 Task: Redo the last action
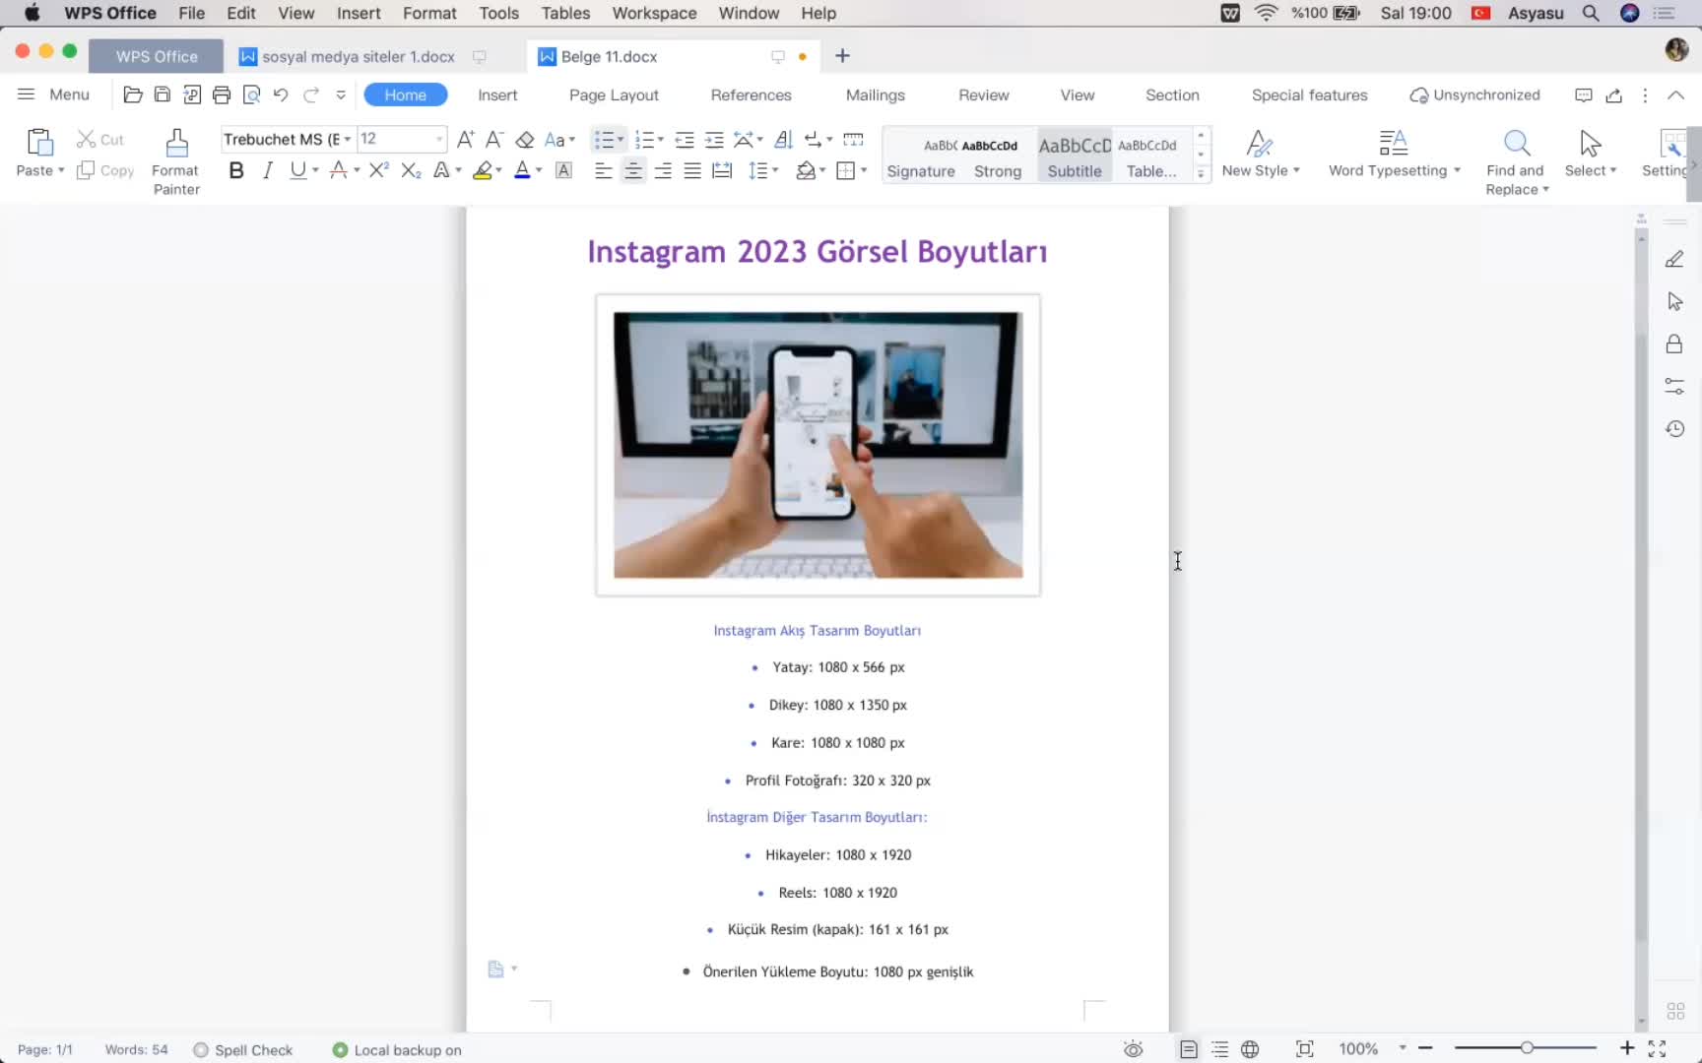311,94
